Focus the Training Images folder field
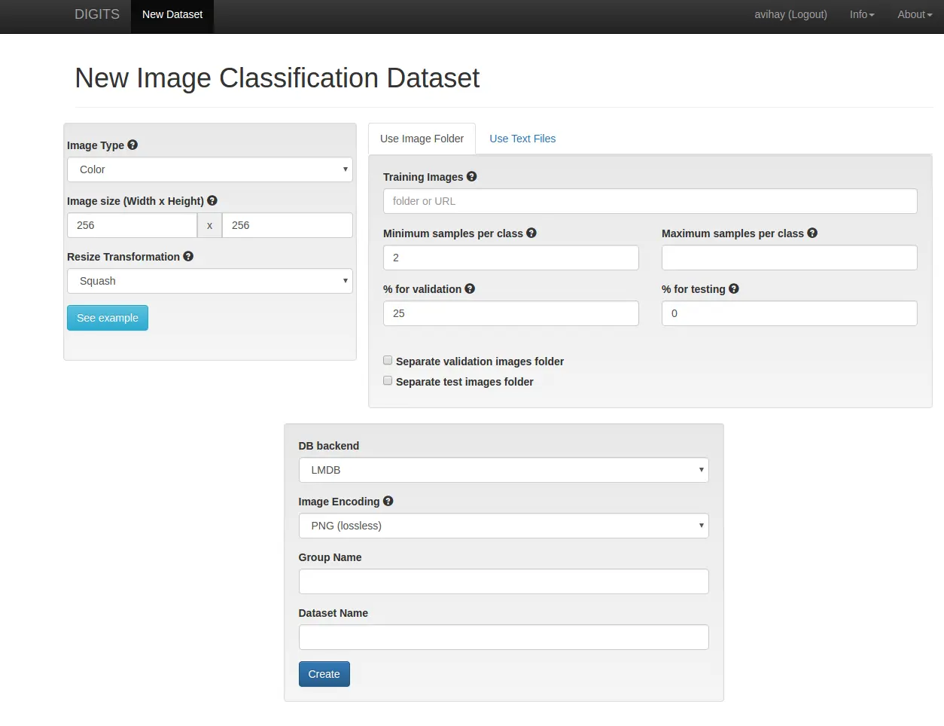944x726 pixels. 650,201
